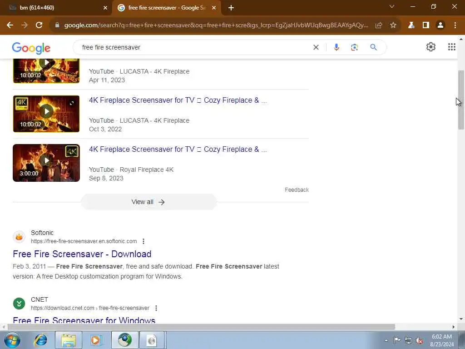The image size is (465, 349).
Task: Click the CNET site favicon
Action: point(19,304)
